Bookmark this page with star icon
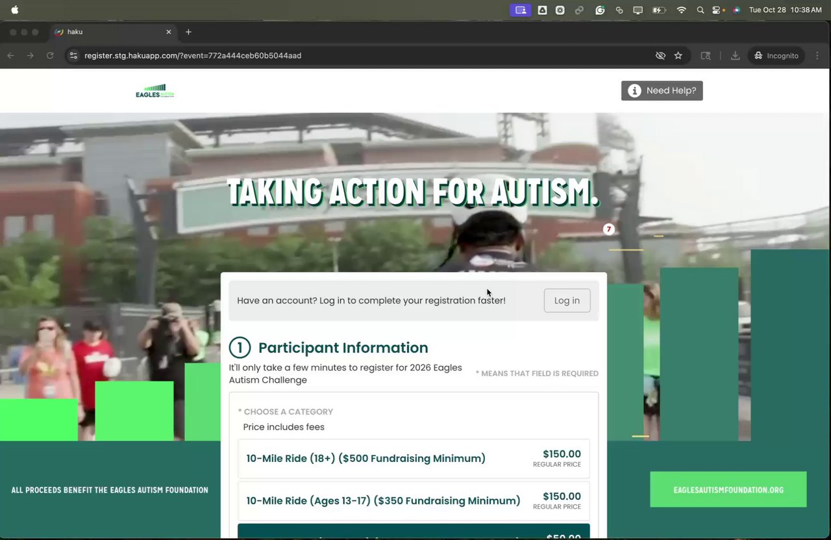The image size is (831, 540). pos(678,56)
